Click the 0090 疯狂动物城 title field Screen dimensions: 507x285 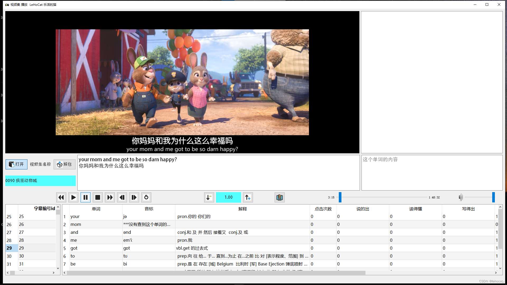coord(40,181)
